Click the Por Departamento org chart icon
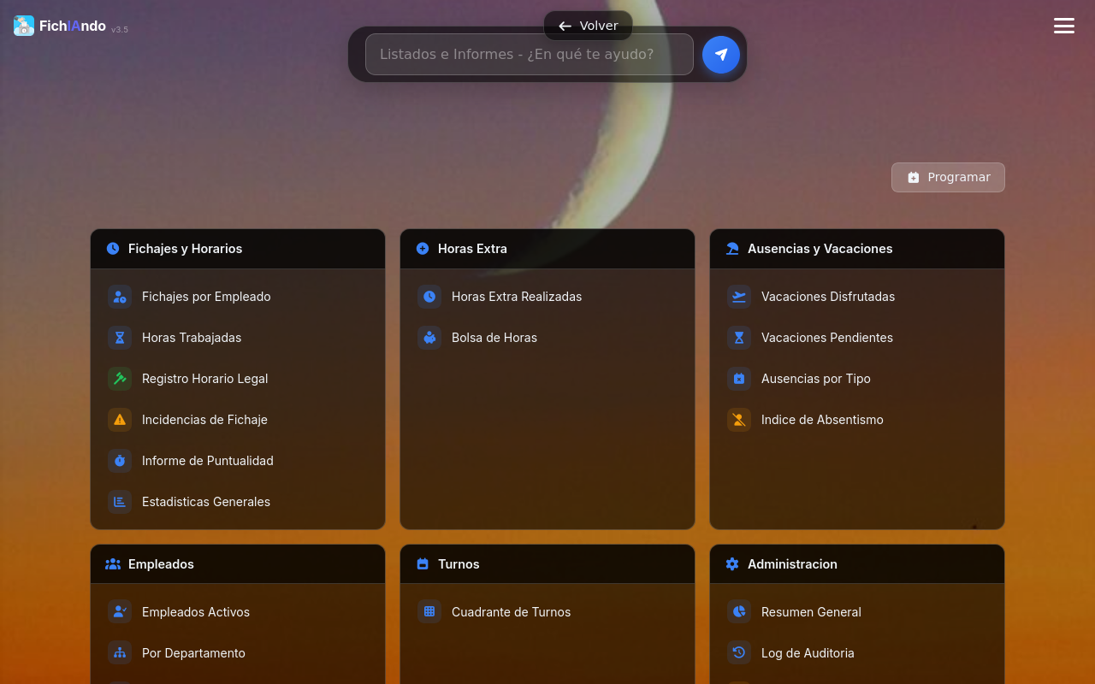Viewport: 1095px width, 684px height. [x=120, y=653]
